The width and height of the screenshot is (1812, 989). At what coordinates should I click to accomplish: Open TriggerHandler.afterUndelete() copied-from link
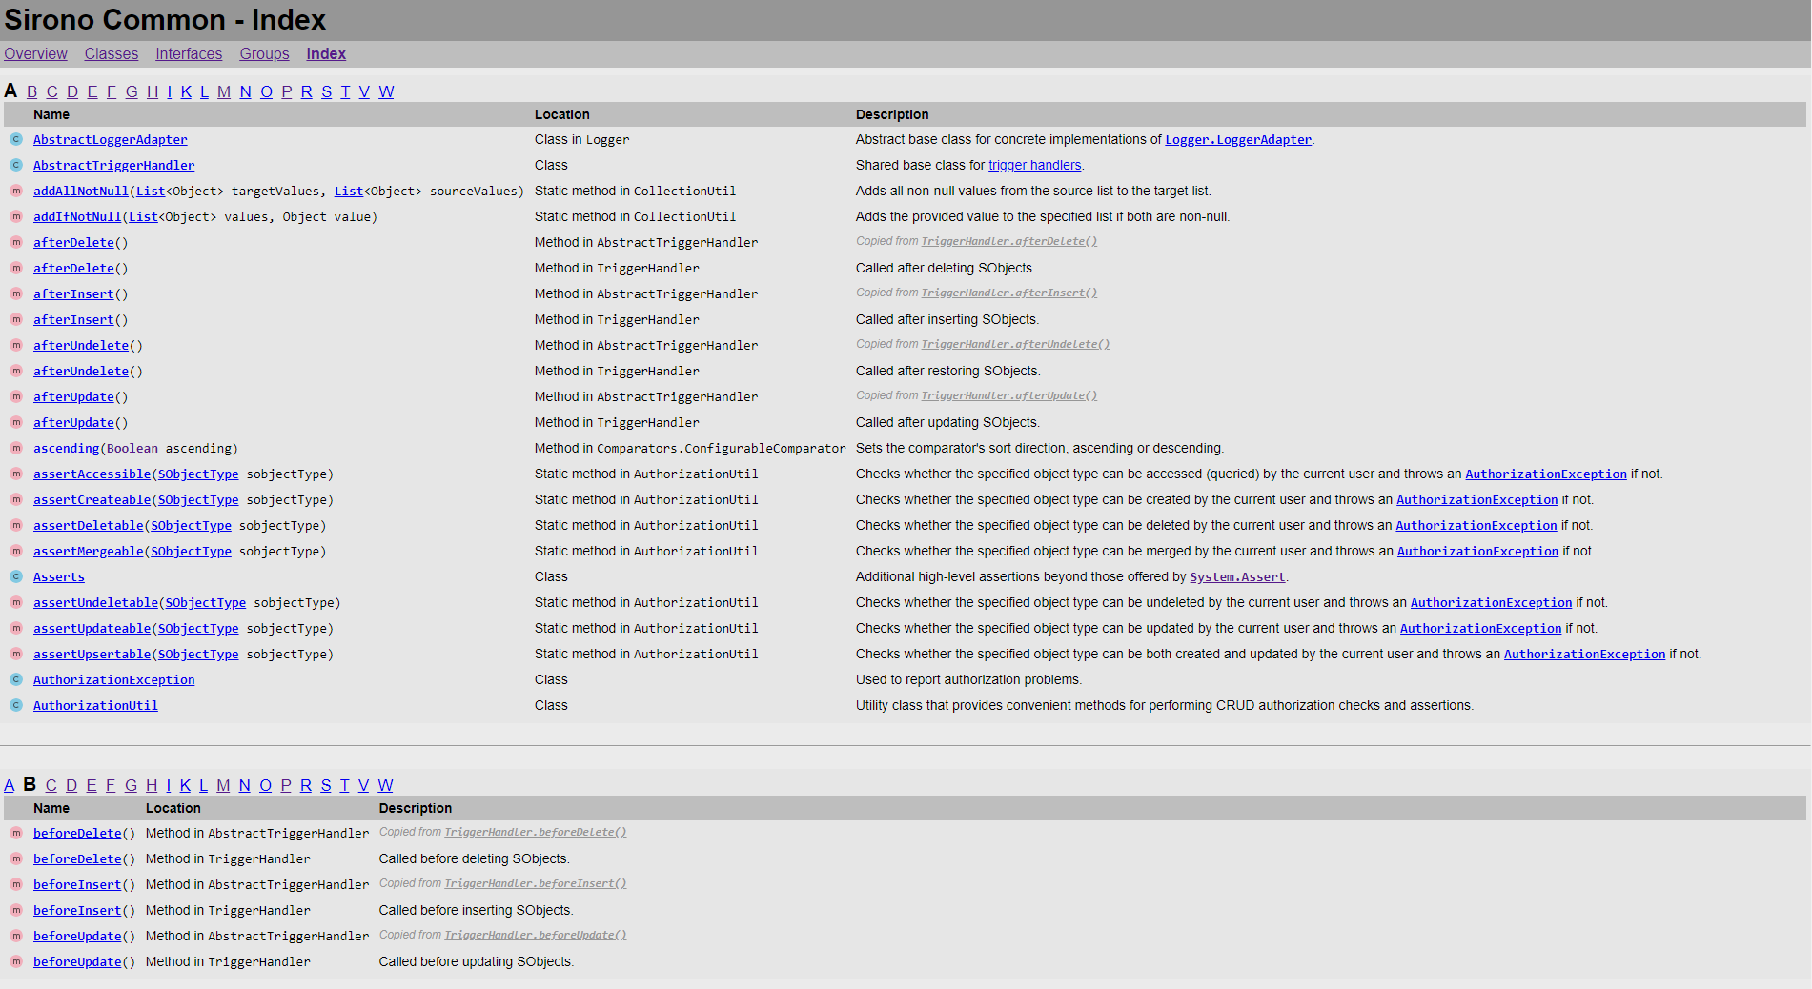[x=1015, y=344]
